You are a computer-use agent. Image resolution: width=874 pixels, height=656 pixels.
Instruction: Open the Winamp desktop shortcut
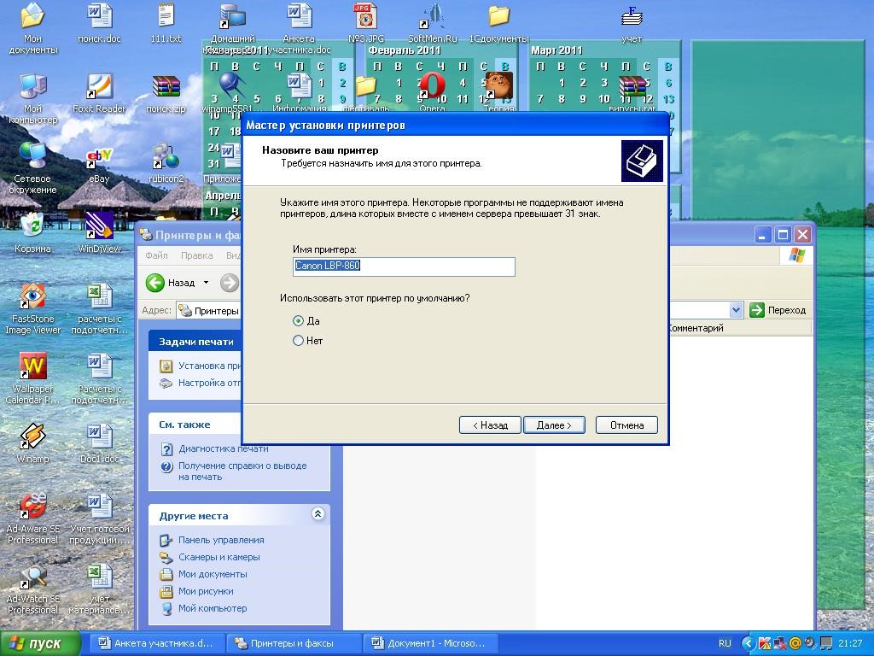coord(32,437)
